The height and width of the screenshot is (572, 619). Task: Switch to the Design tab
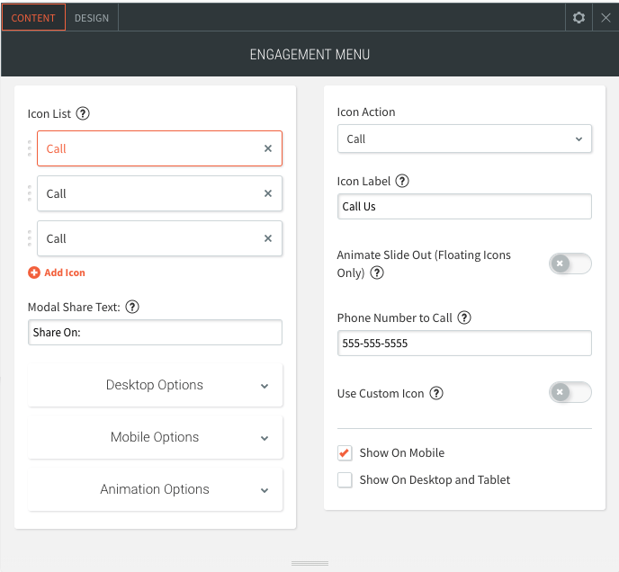coord(92,18)
